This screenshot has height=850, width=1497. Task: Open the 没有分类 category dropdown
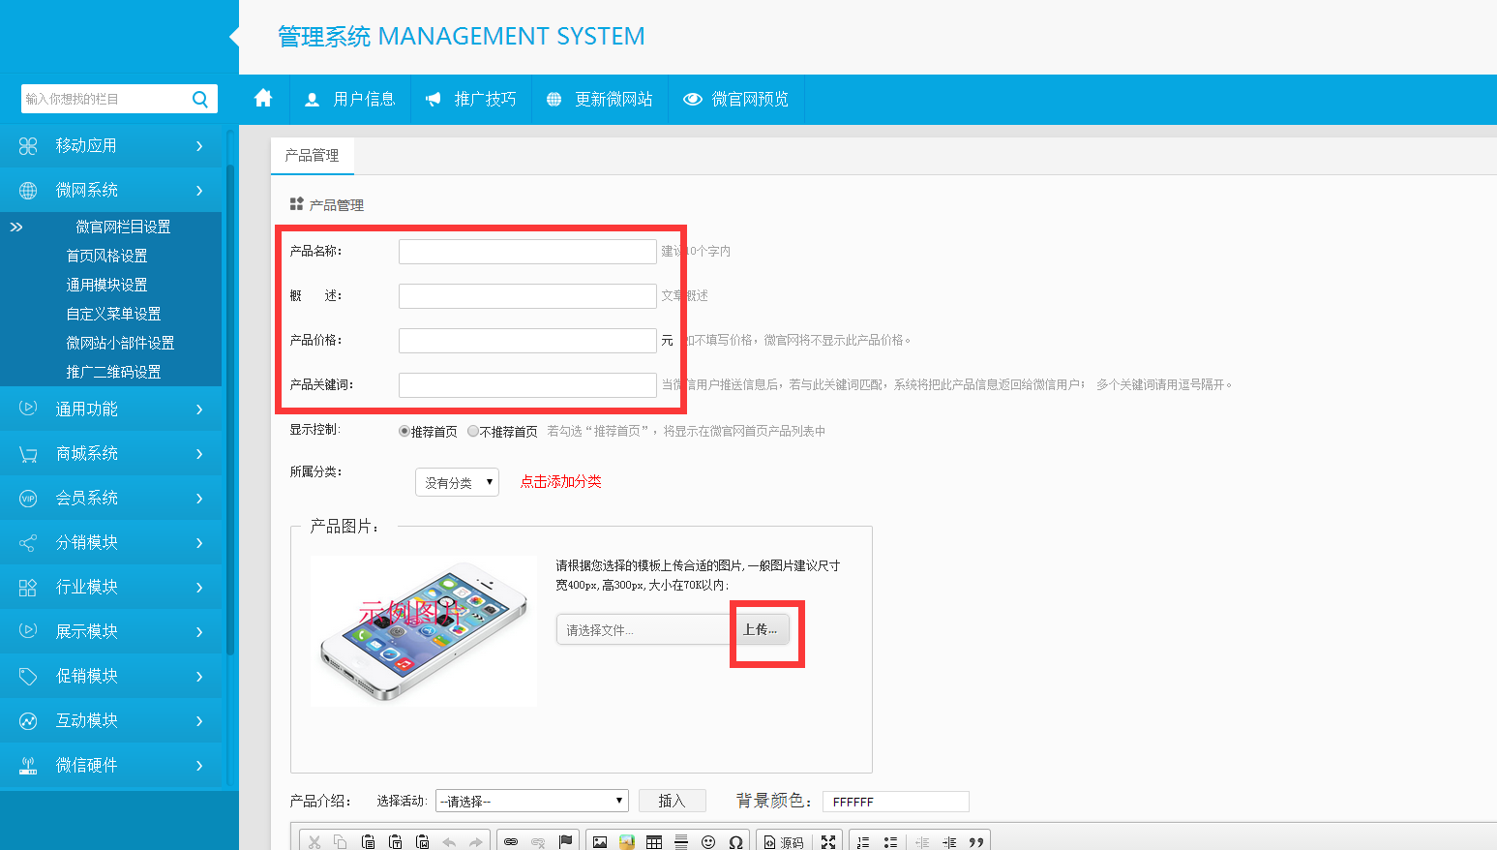coord(457,482)
